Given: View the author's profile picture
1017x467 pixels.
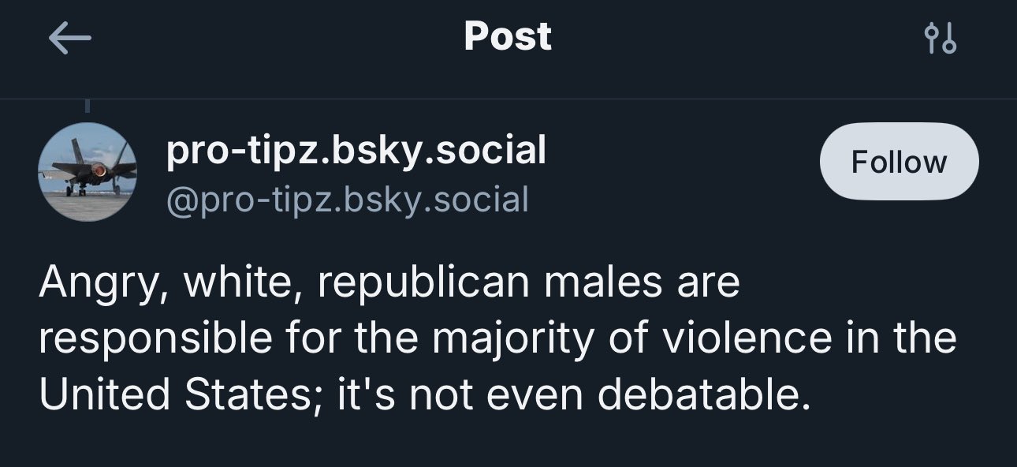Looking at the screenshot, I should tap(88, 172).
